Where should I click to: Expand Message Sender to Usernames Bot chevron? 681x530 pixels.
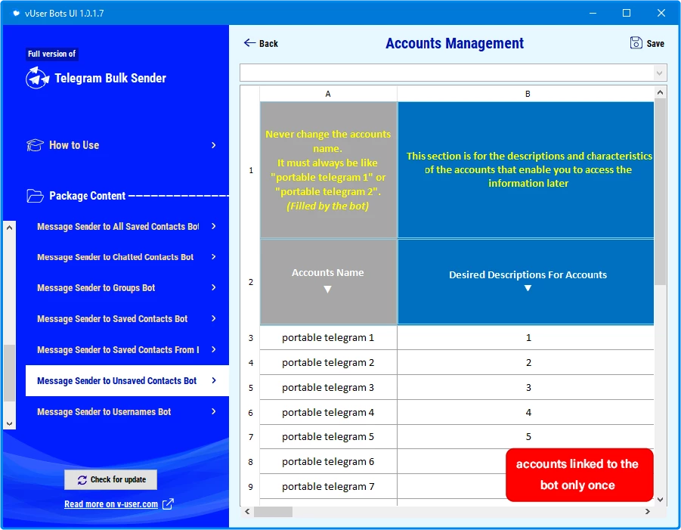pos(213,411)
